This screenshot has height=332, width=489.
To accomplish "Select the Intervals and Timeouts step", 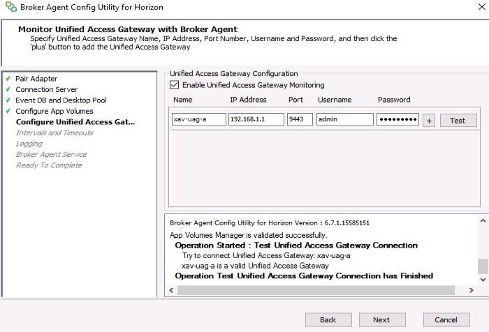I will (54, 133).
